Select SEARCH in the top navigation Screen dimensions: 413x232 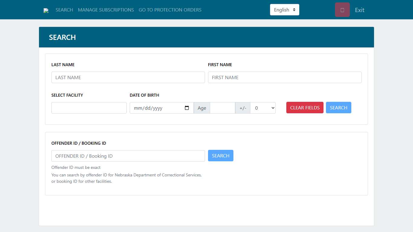click(64, 10)
